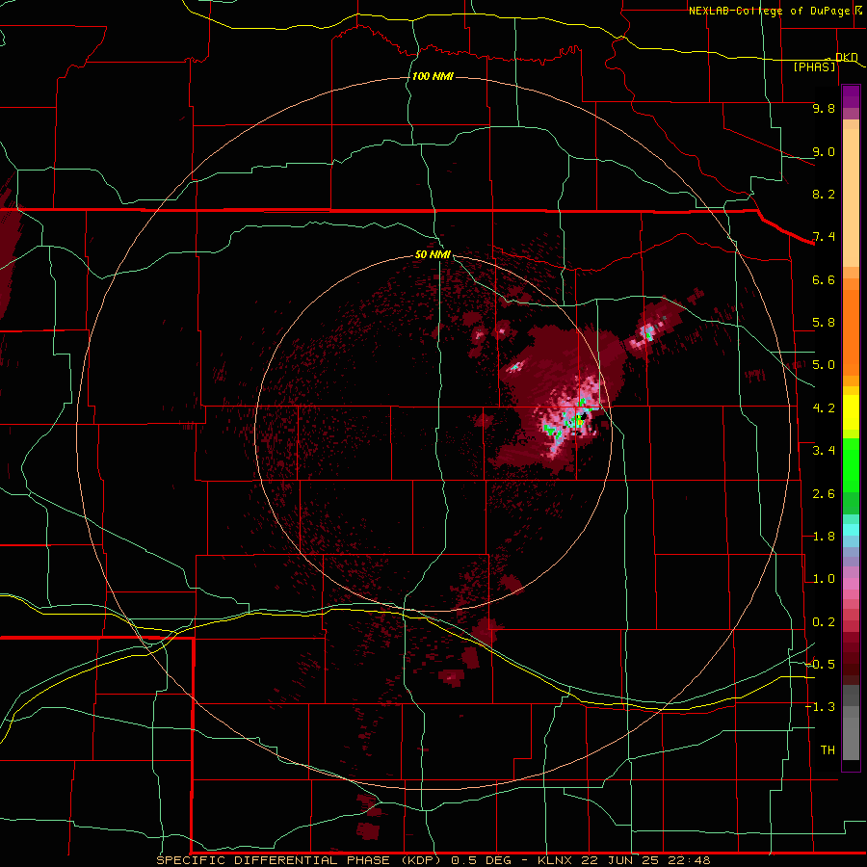This screenshot has width=867, height=867.
Task: Click the 4.2 legend value
Action: (x=824, y=408)
